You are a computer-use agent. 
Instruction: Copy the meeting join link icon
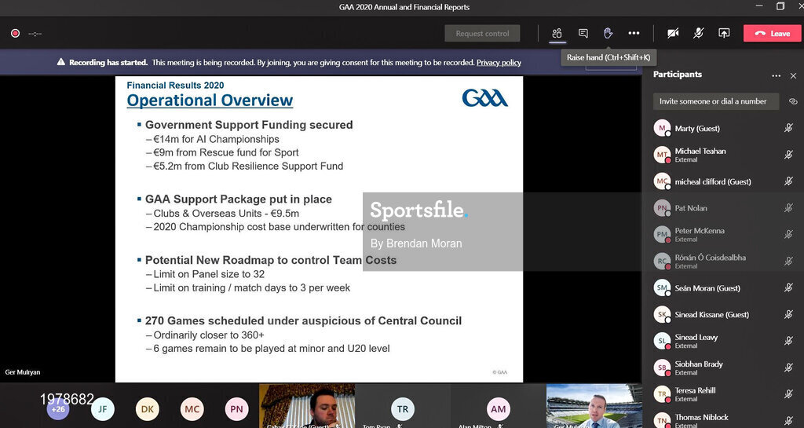[793, 101]
